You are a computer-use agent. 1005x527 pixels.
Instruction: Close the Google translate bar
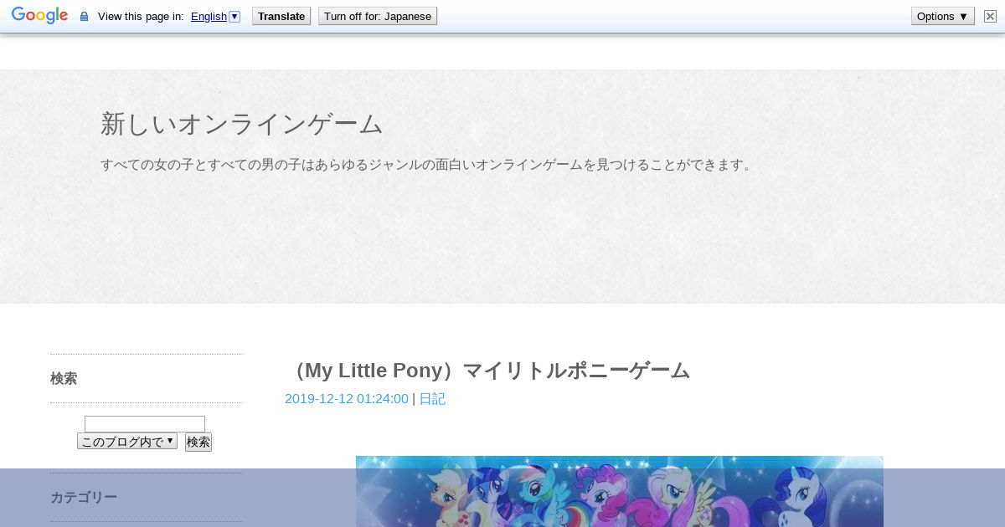[990, 16]
